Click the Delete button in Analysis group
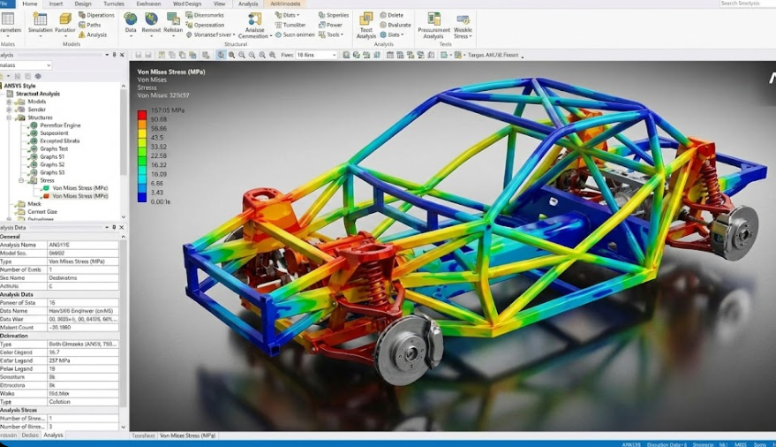 (x=391, y=15)
